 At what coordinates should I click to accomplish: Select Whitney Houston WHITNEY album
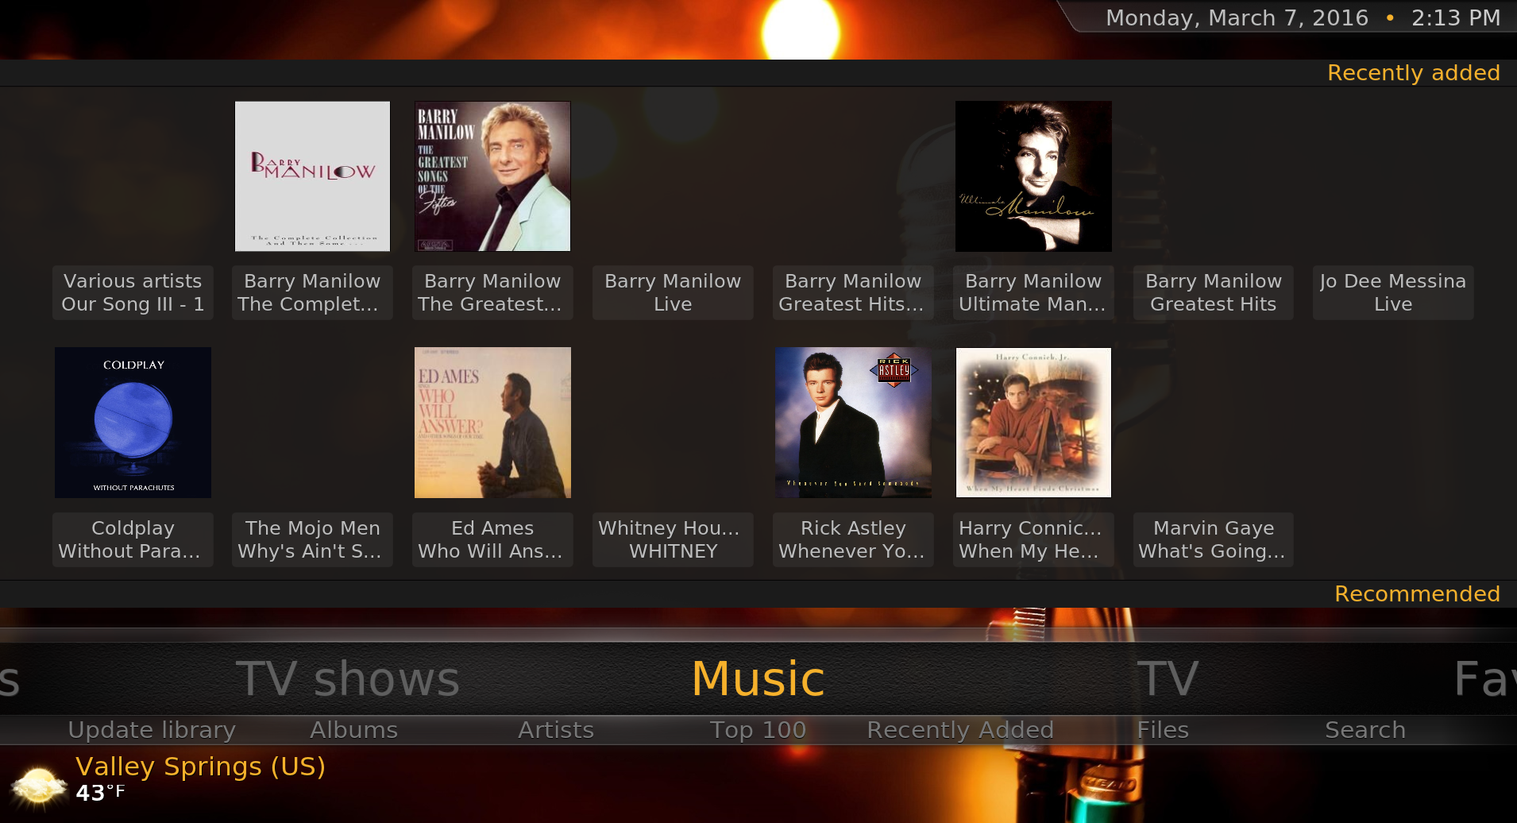[673, 539]
